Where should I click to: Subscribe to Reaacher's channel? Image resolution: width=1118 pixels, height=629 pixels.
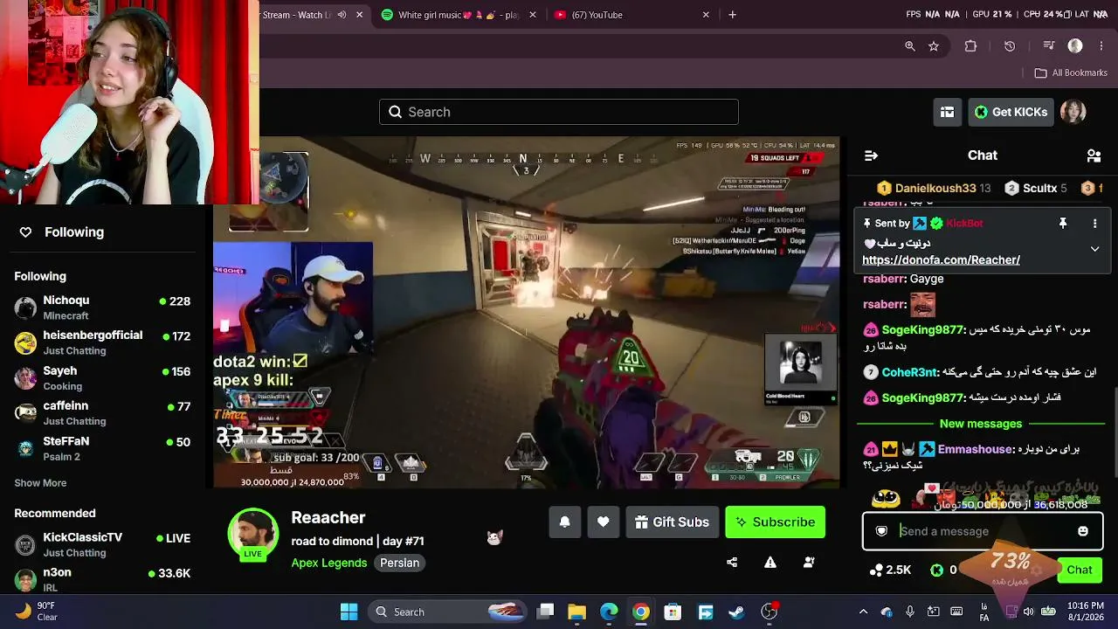point(775,522)
